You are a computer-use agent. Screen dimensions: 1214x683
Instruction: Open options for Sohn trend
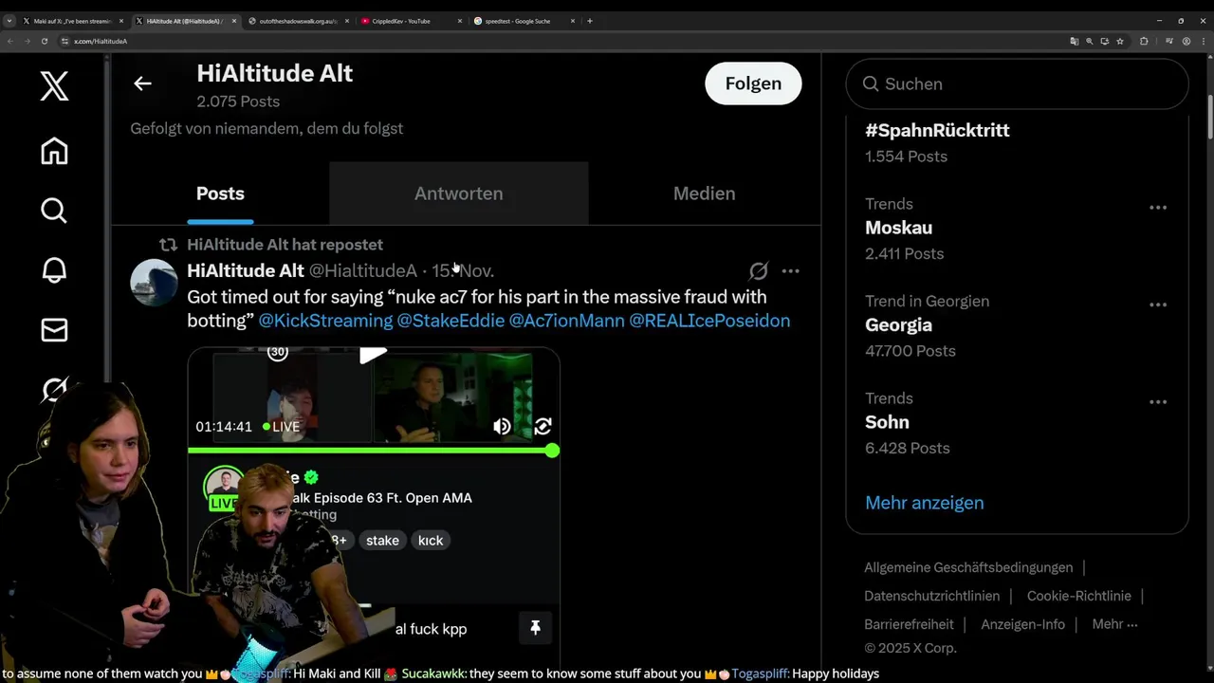[x=1158, y=401]
